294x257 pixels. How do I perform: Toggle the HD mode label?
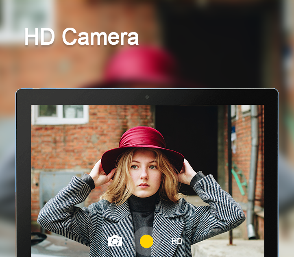click(x=177, y=241)
